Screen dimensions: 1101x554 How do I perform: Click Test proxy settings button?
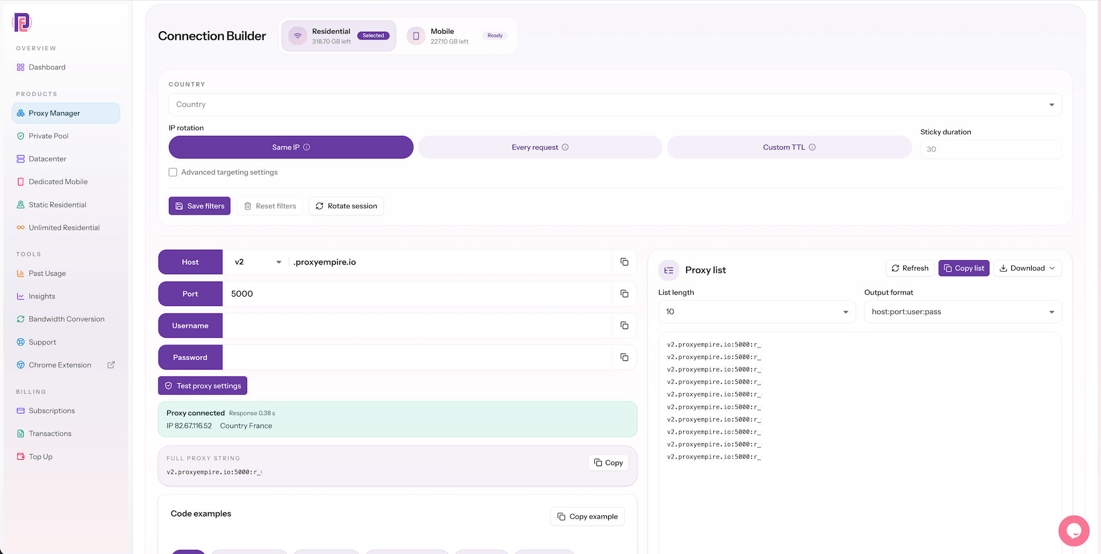202,386
